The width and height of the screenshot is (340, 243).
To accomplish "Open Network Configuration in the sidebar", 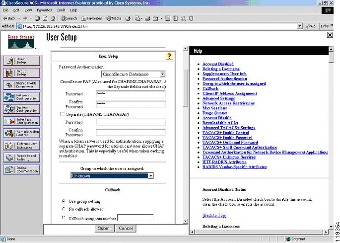I will 22,97.
